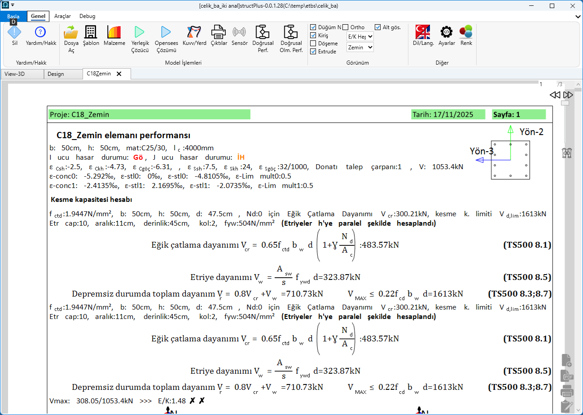Click the add-page document icon

[x=567, y=360]
